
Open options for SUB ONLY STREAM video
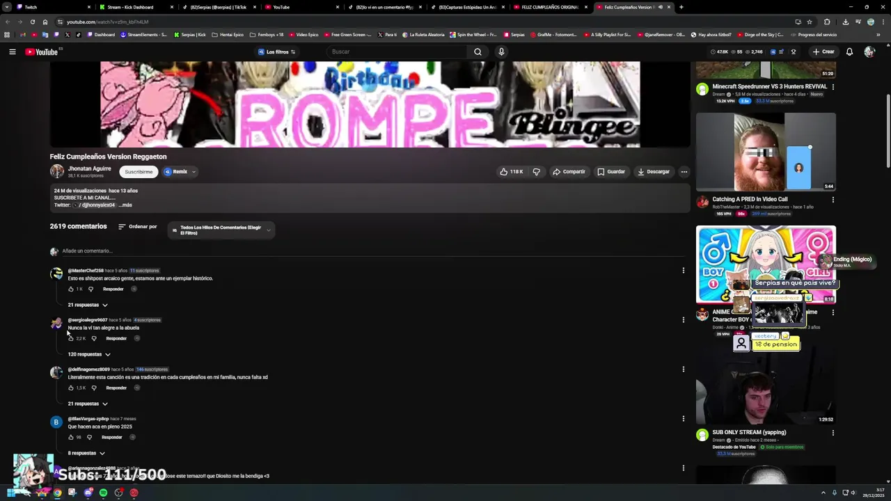click(x=833, y=433)
